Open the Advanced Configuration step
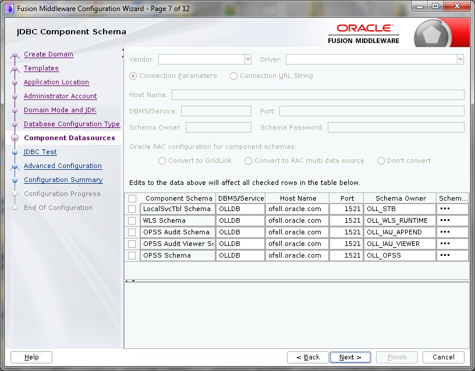The width and height of the screenshot is (475, 371). (63, 166)
